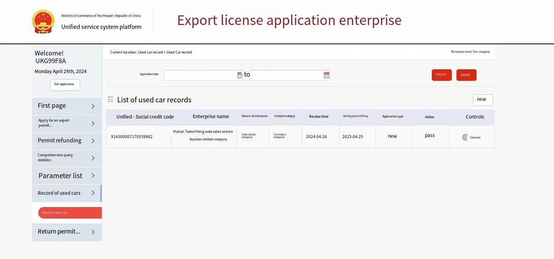
Task: Select Permit refunding in sidebar
Action: point(67,141)
